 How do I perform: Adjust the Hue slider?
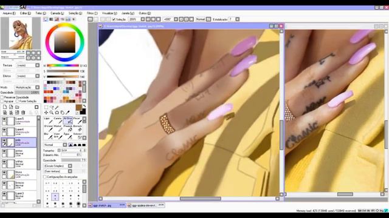point(63,65)
